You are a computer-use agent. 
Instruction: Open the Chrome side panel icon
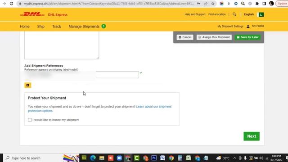click(x=264, y=4)
